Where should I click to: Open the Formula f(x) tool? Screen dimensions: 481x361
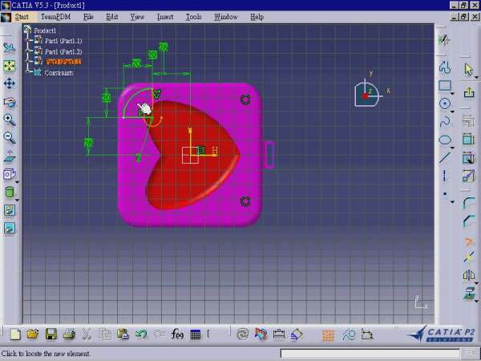[x=177, y=335]
